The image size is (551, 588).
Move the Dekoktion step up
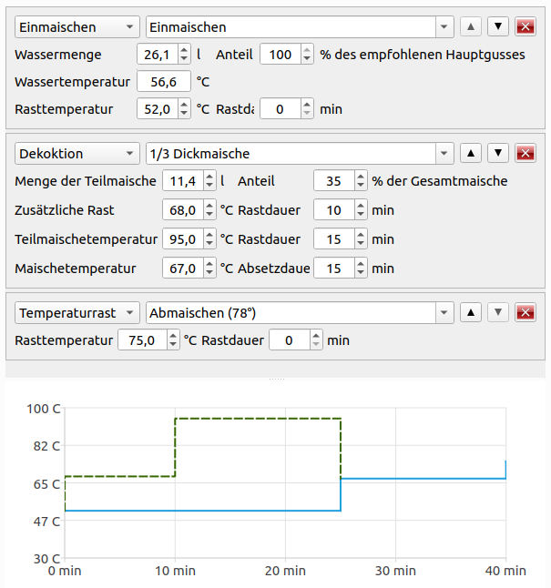(x=470, y=154)
